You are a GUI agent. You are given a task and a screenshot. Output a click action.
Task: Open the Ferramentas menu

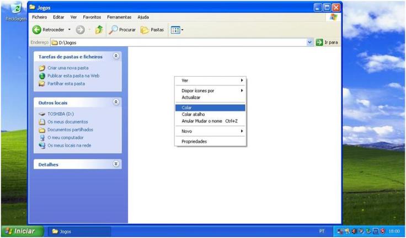119,17
